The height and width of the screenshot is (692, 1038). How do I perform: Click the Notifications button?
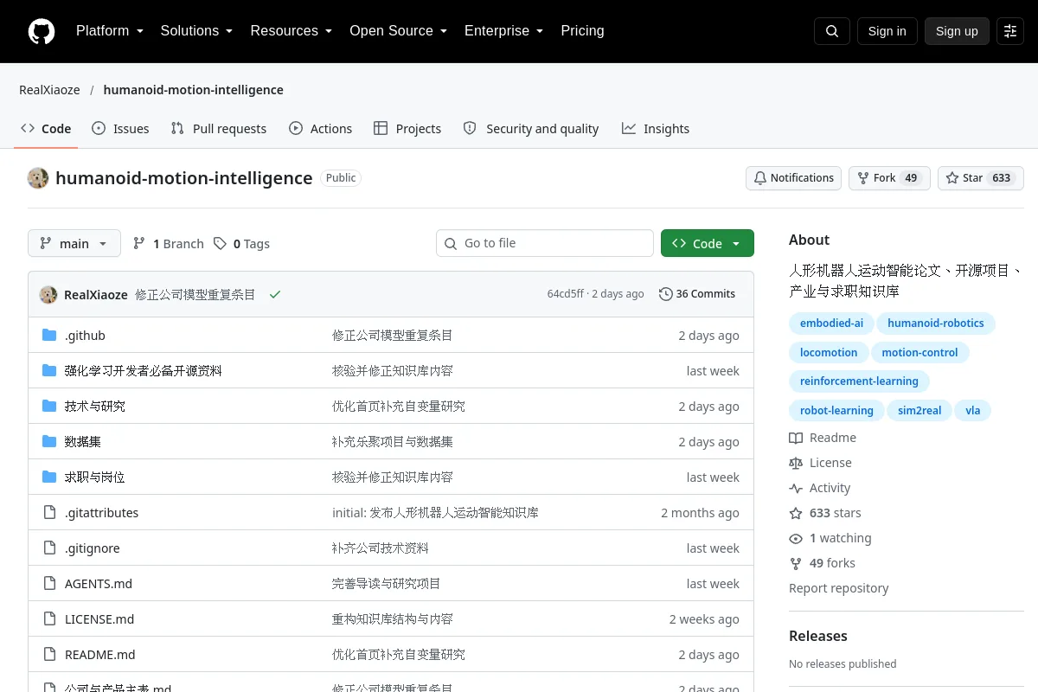pos(793,178)
